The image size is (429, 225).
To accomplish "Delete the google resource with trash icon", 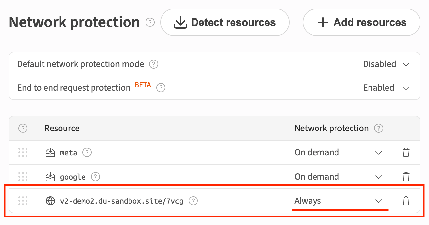I will (x=406, y=177).
